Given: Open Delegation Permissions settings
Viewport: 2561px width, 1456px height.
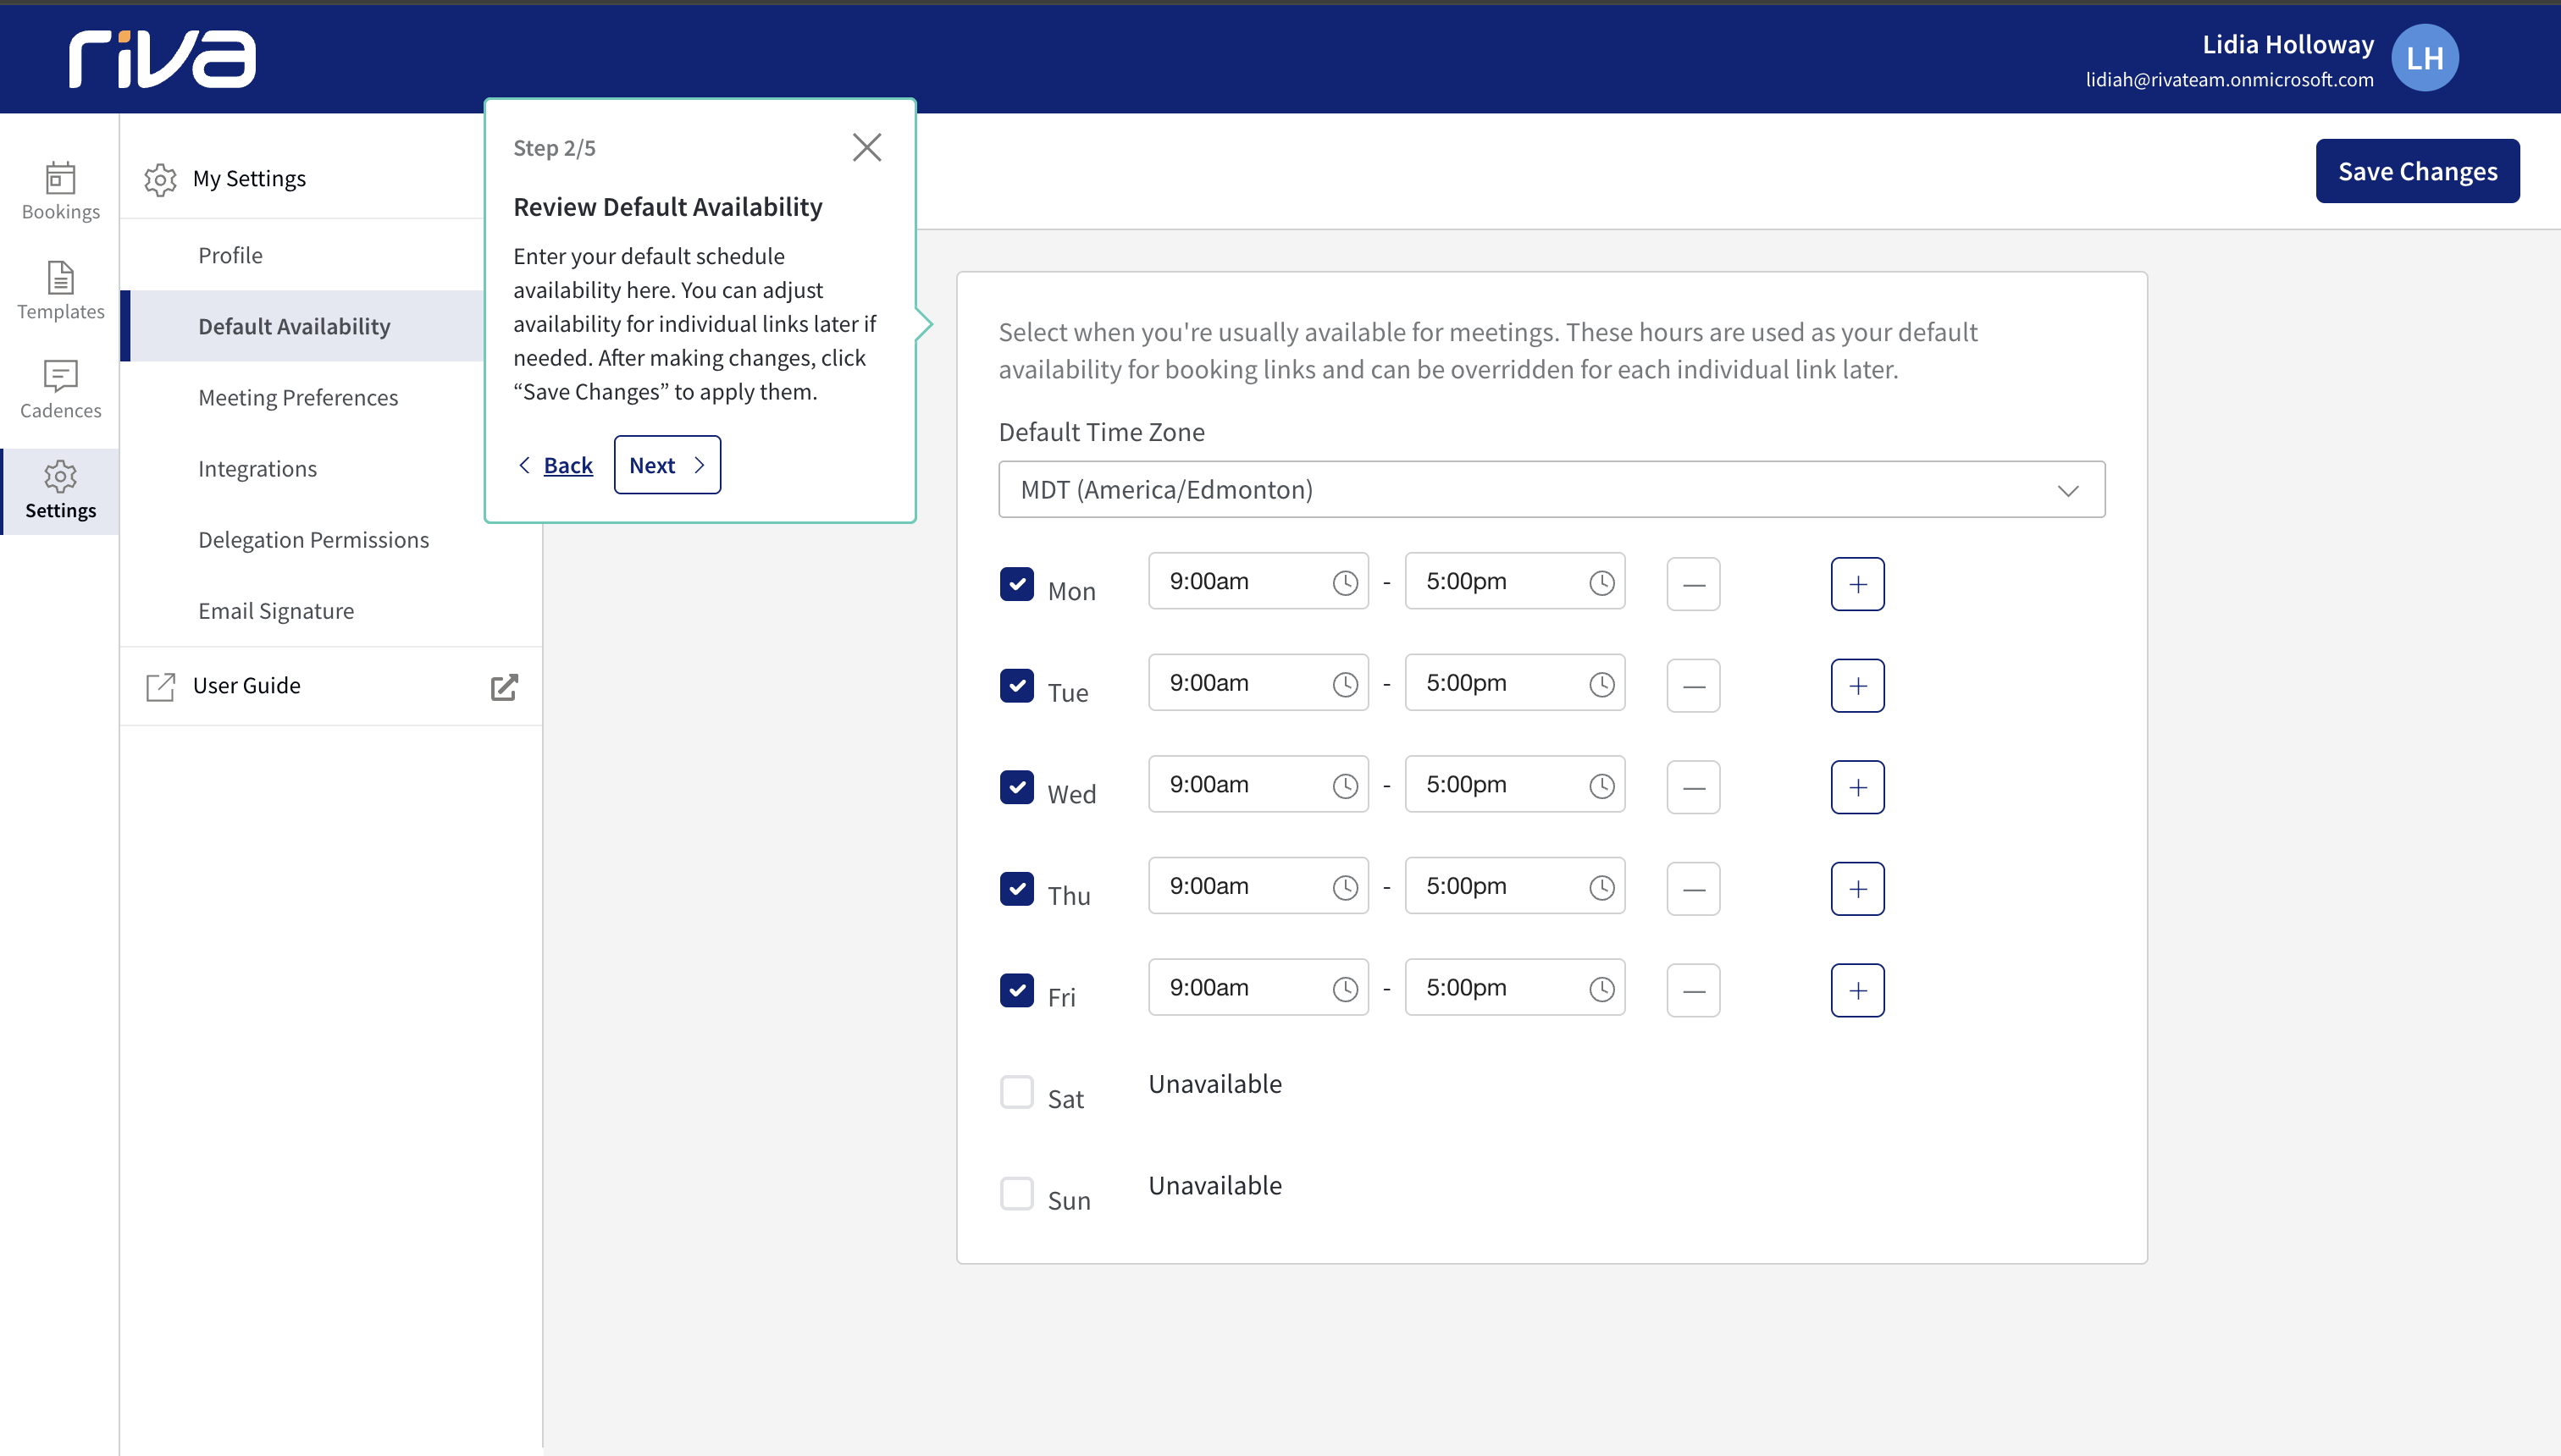Looking at the screenshot, I should click(313, 539).
